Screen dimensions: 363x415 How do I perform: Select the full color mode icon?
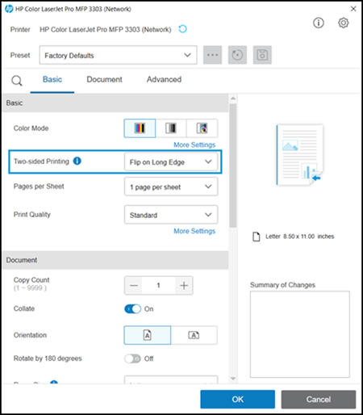[140, 128]
